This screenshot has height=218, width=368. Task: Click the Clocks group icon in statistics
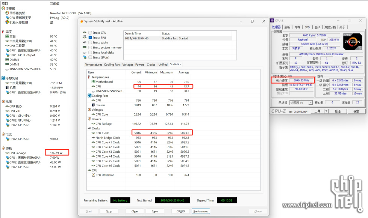89,128
